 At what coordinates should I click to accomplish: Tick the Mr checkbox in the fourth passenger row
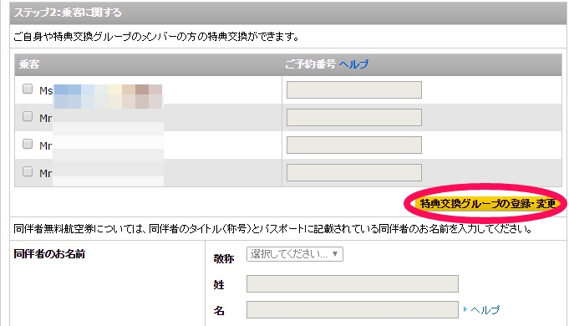(28, 171)
